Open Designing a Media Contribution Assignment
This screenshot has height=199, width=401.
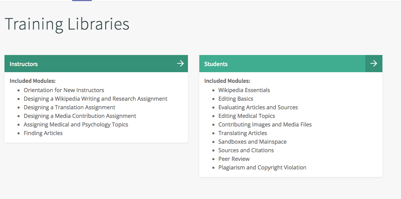(x=80, y=116)
